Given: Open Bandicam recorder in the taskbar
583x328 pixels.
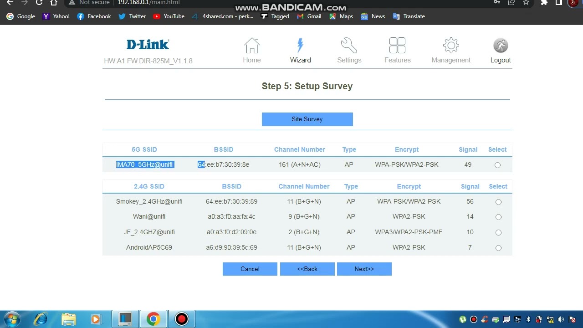Looking at the screenshot, I should [x=182, y=319].
